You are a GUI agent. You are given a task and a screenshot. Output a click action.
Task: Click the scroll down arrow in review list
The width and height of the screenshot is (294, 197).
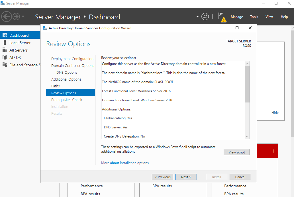247,137
